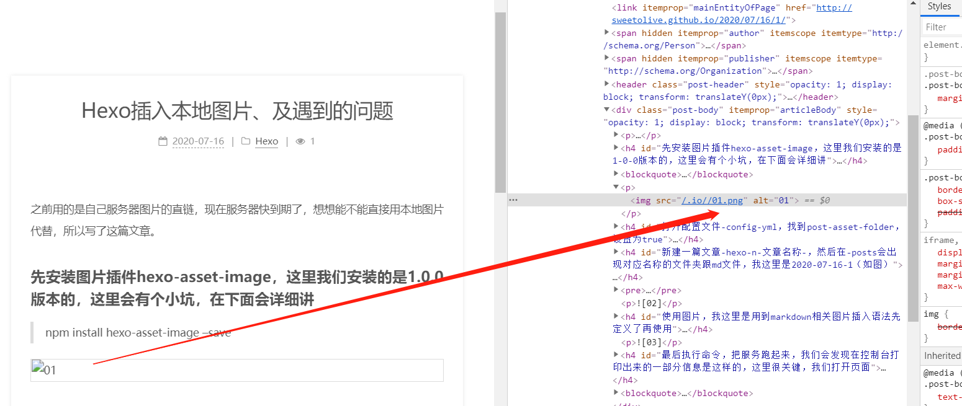Select the img alt="01" element row

(x=856, y=200)
